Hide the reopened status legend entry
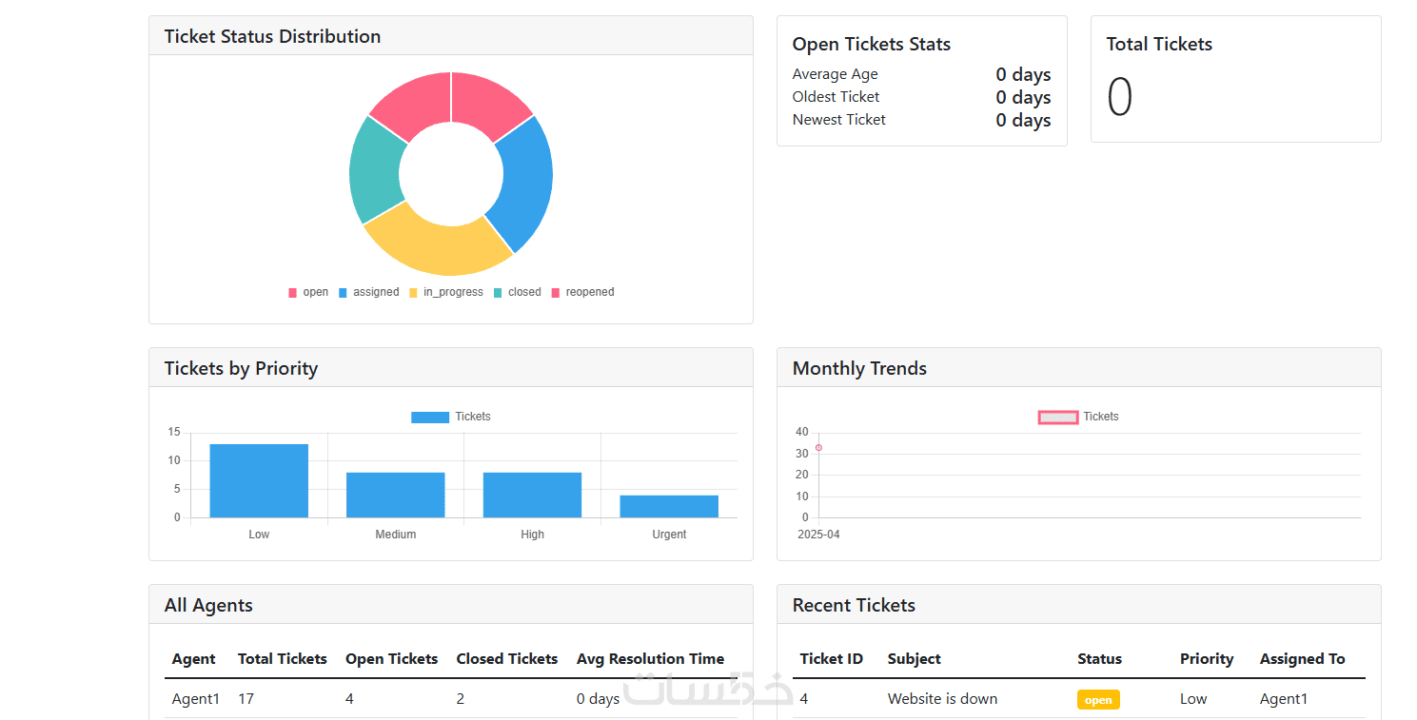This screenshot has height=720, width=1417. pyautogui.click(x=583, y=292)
